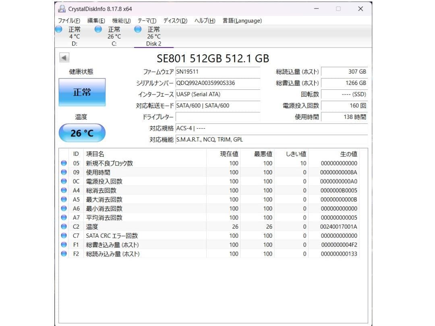Select the 電源投入回数 row in SMART table

tap(209, 181)
